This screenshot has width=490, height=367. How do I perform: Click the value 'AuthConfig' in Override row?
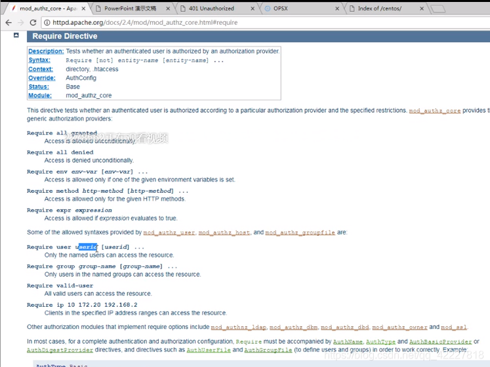[x=81, y=78]
